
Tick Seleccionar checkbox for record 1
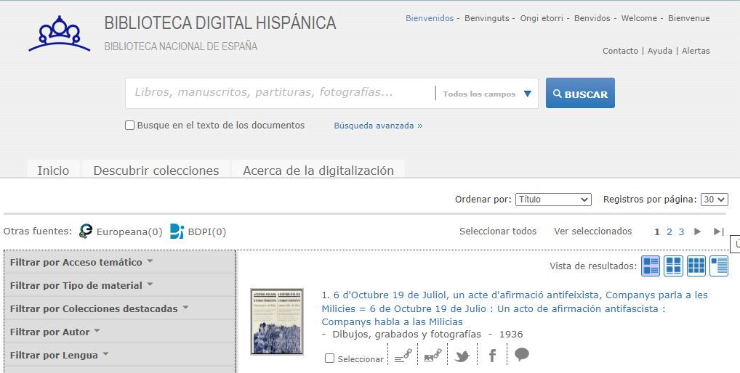[329, 358]
